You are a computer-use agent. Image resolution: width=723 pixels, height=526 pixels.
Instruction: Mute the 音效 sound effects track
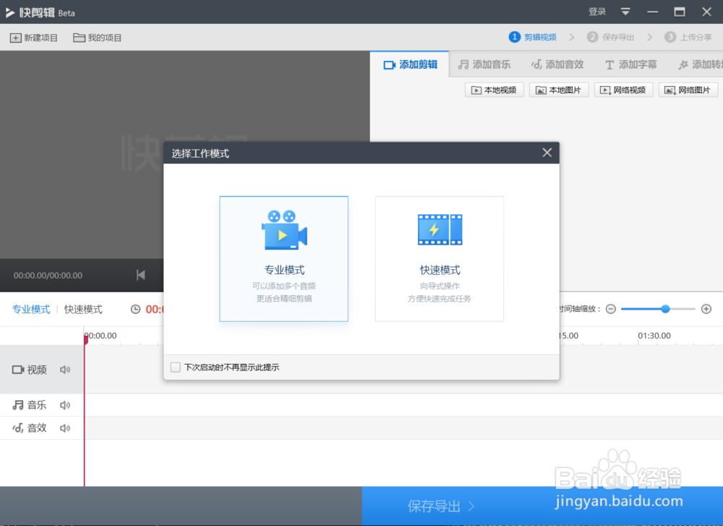(x=65, y=428)
